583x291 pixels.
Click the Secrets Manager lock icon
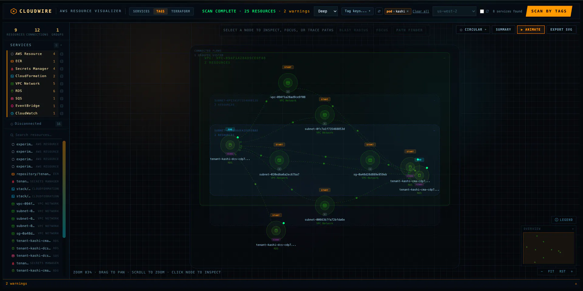(12, 69)
